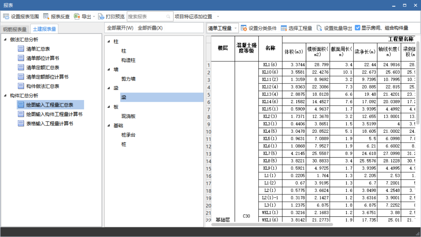Select 柱 child item under 柱 group

tap(124, 51)
